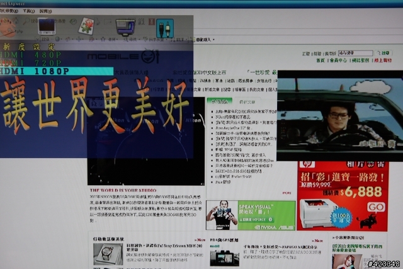Open the 說明 help menu in Internet Explorer
The height and width of the screenshot is (269, 403).
(x=45, y=11)
